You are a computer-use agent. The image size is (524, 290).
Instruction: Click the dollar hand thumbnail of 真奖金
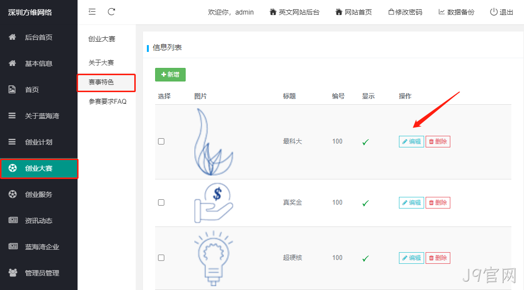point(214,203)
